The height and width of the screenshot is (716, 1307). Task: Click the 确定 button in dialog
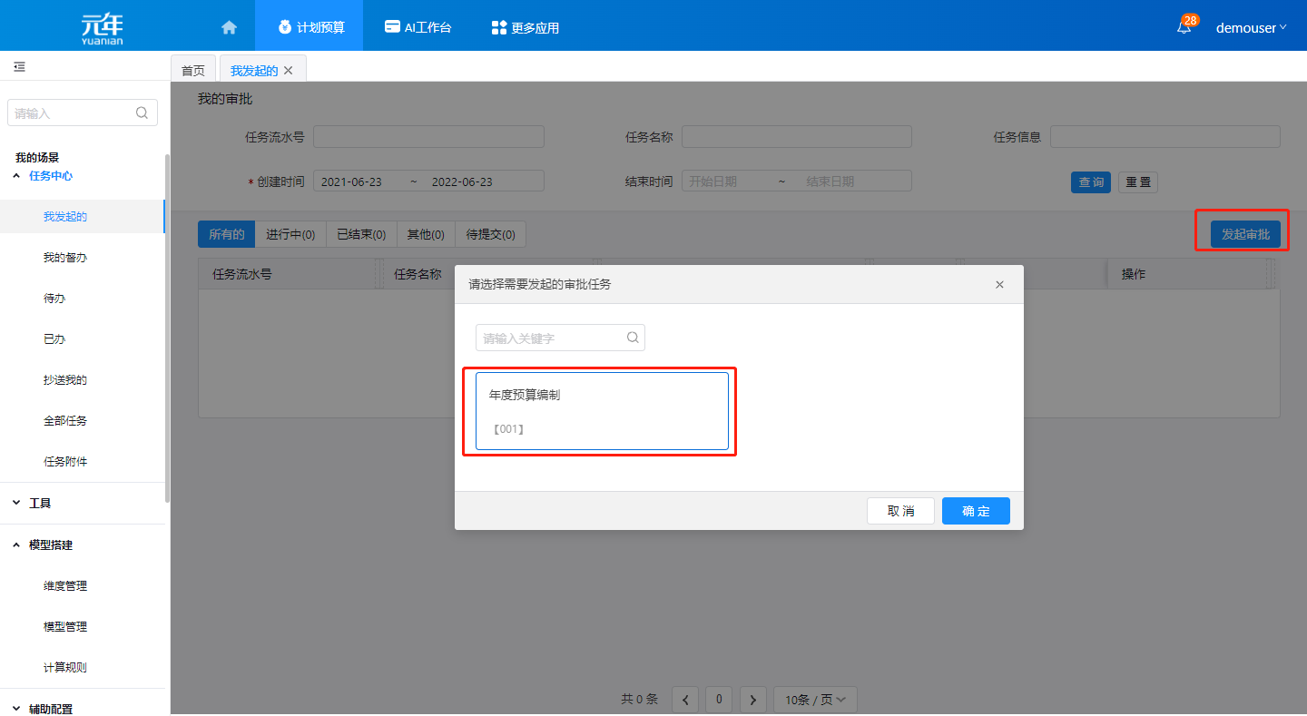[x=976, y=511]
